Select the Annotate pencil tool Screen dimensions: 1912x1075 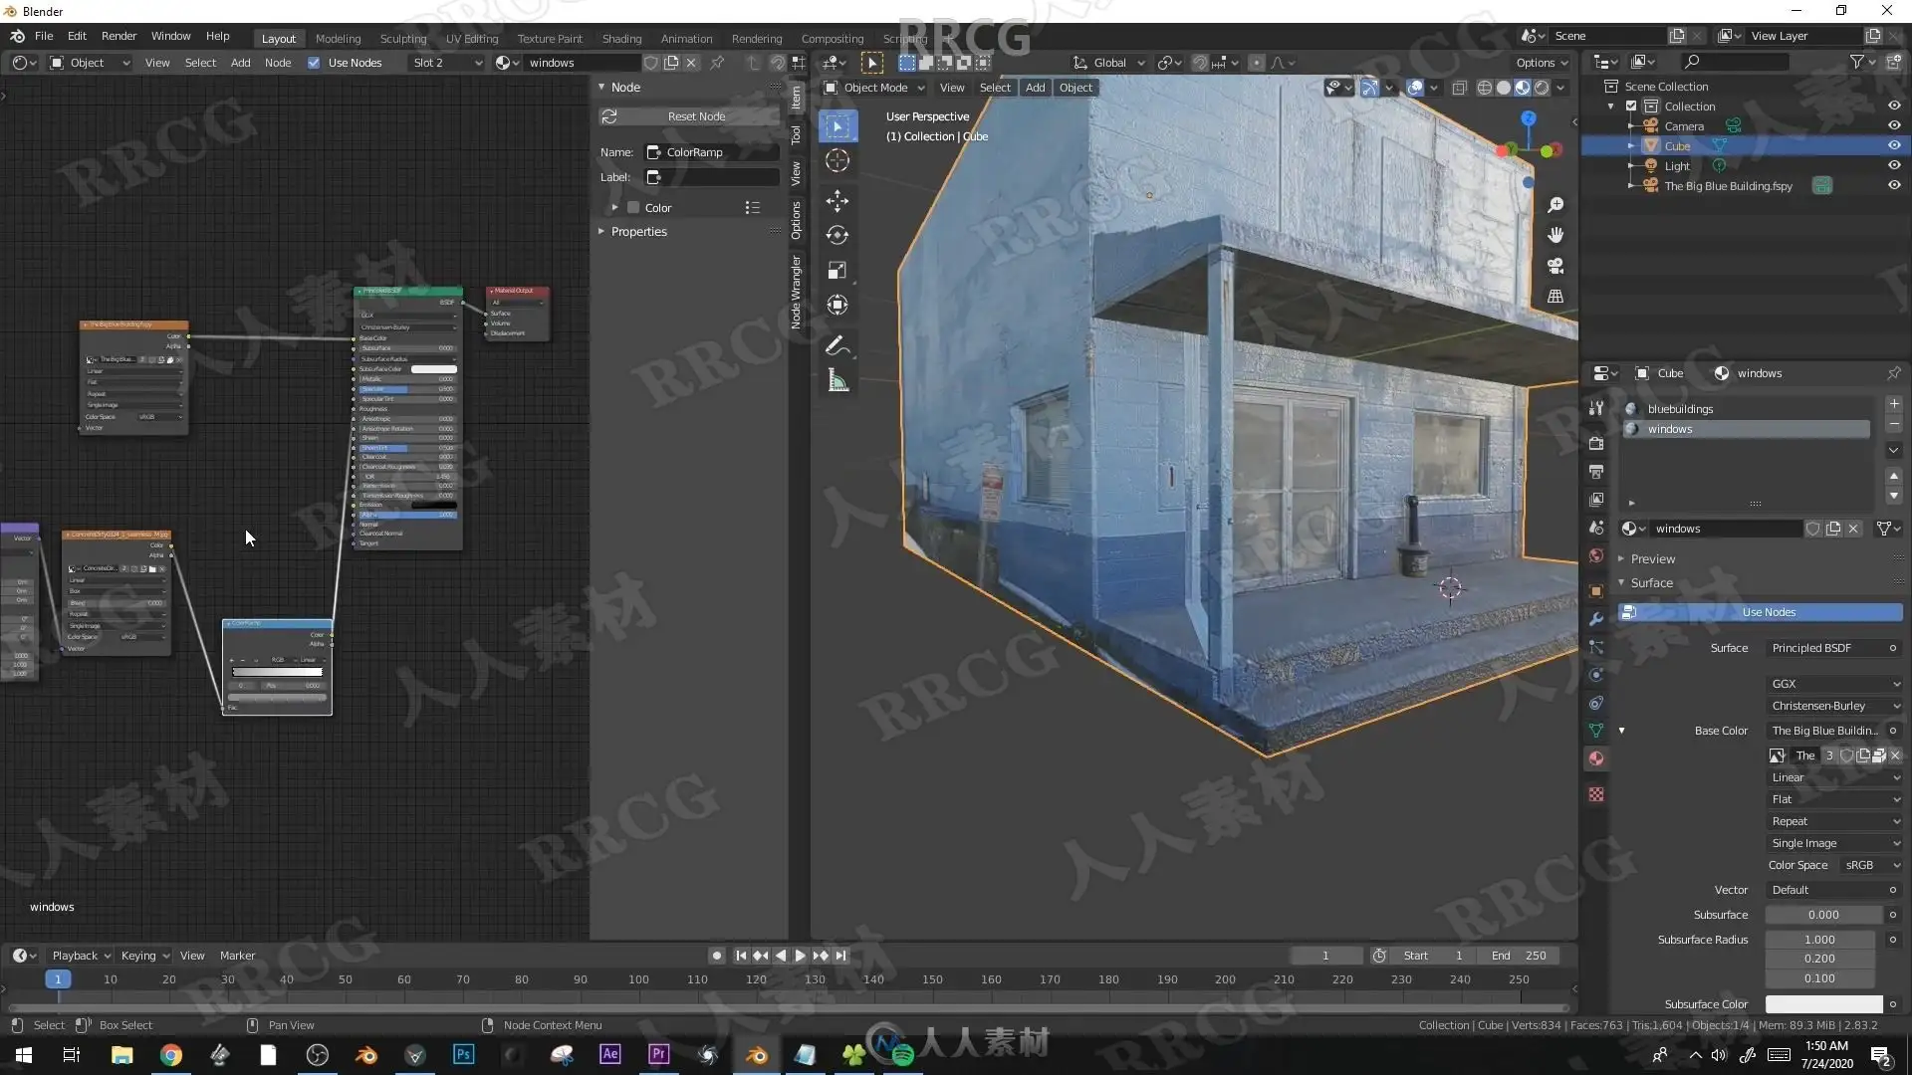[x=837, y=345]
